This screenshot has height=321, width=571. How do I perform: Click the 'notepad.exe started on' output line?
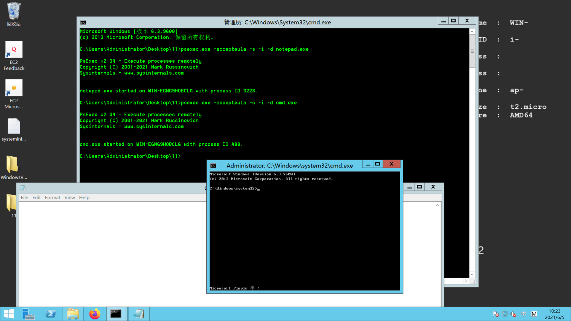[x=169, y=91]
